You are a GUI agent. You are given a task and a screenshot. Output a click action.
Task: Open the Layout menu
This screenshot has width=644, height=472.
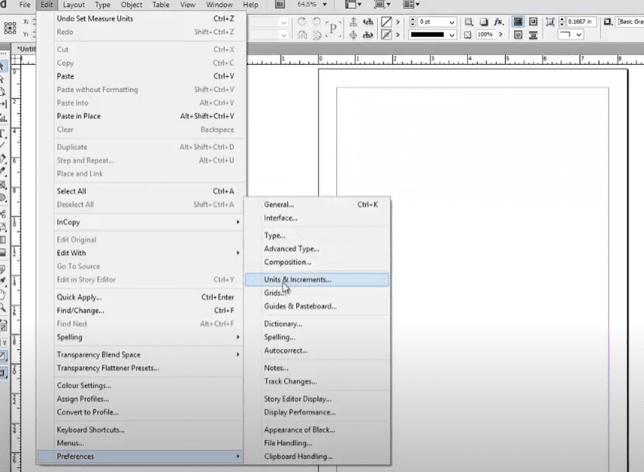coord(74,5)
